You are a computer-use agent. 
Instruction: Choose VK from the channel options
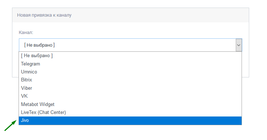[x=130, y=96]
